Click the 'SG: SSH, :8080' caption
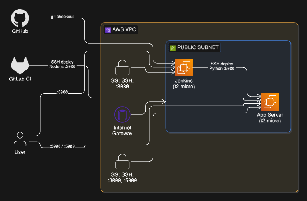The height and width of the screenshot is (201, 307). point(122,84)
